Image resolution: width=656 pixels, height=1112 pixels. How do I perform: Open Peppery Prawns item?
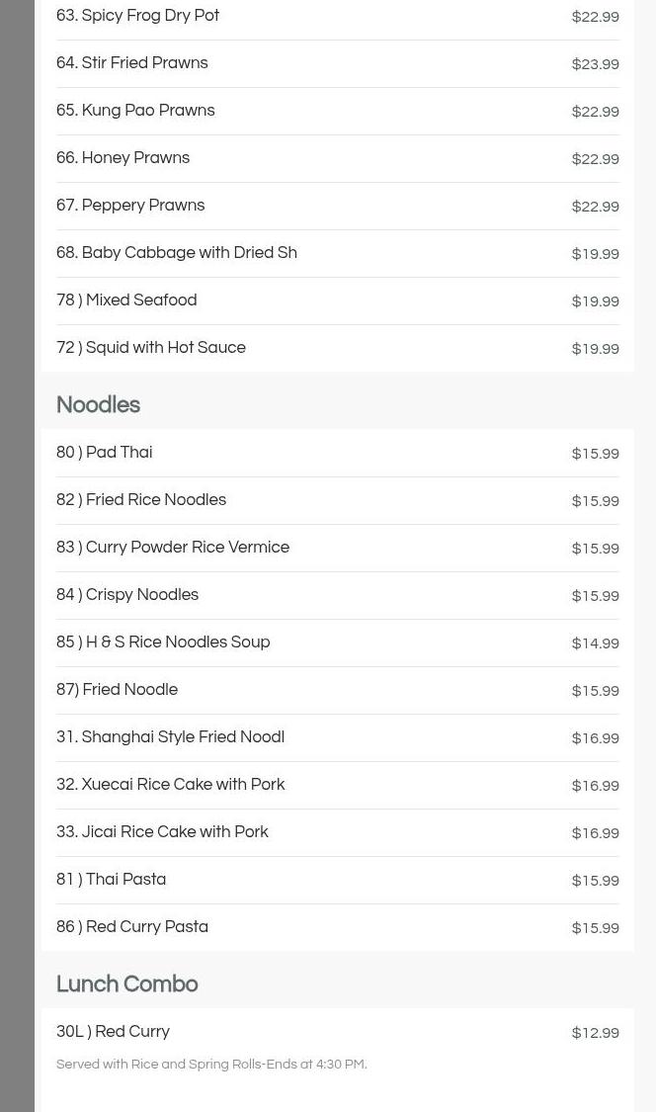point(338,207)
